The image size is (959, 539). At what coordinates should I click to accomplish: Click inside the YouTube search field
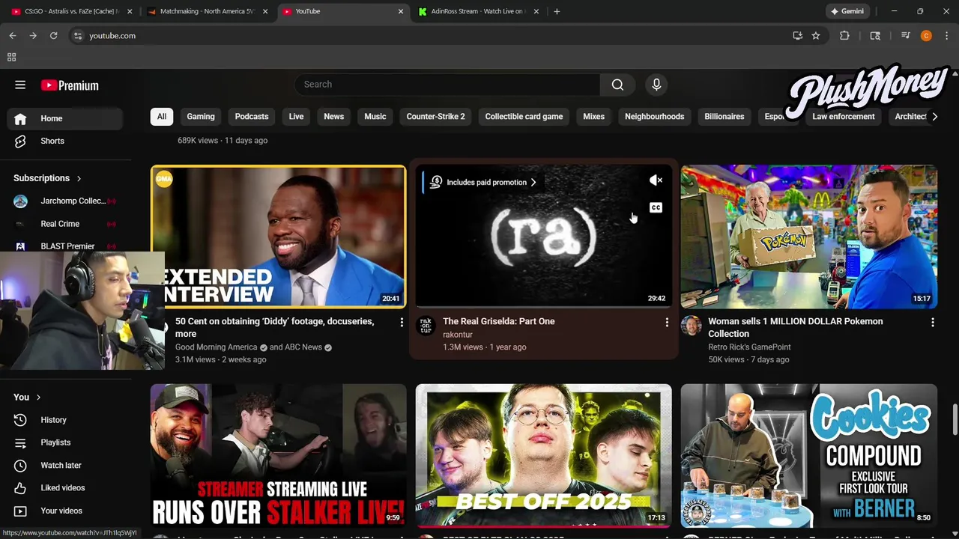(x=447, y=85)
